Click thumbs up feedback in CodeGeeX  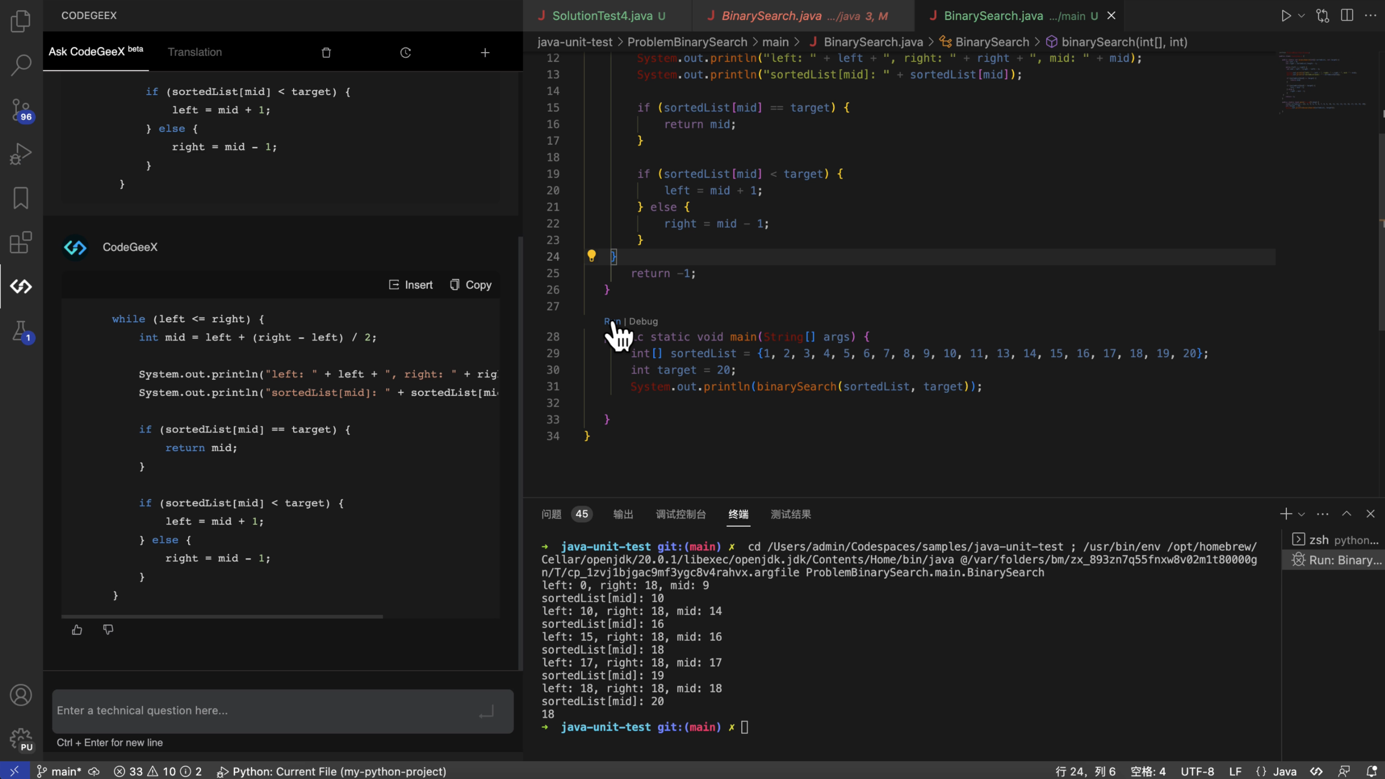click(x=77, y=630)
